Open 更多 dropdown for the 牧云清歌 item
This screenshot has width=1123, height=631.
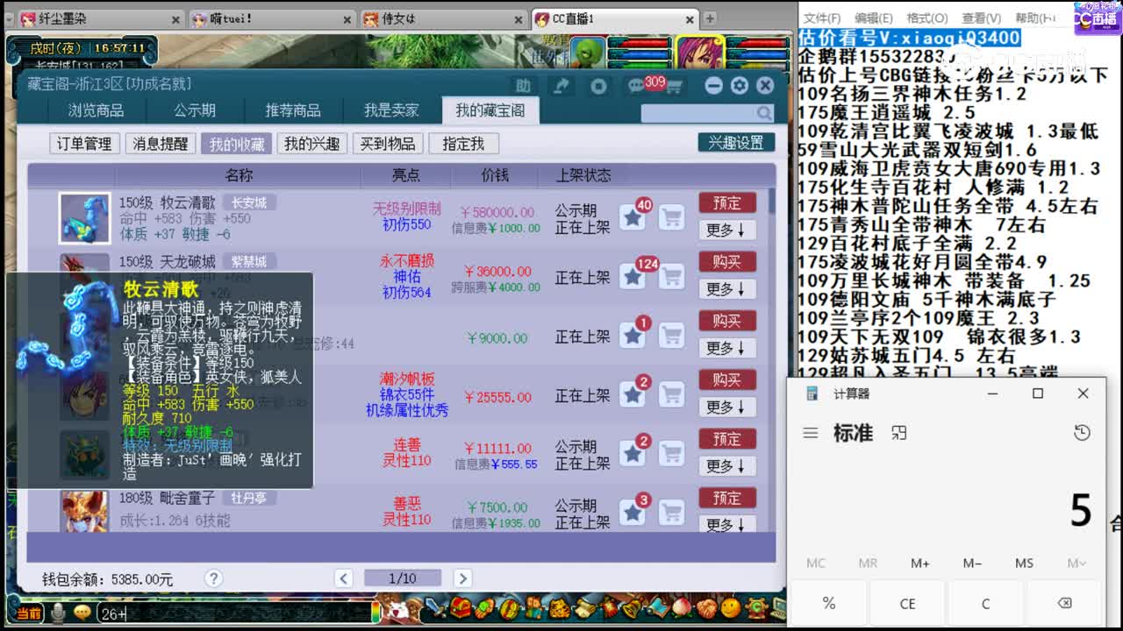coord(726,230)
